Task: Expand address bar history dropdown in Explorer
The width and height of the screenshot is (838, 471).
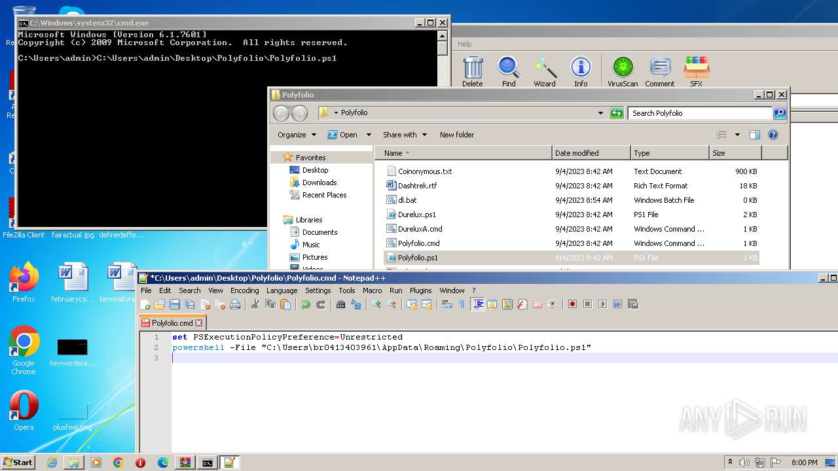Action: coord(600,113)
